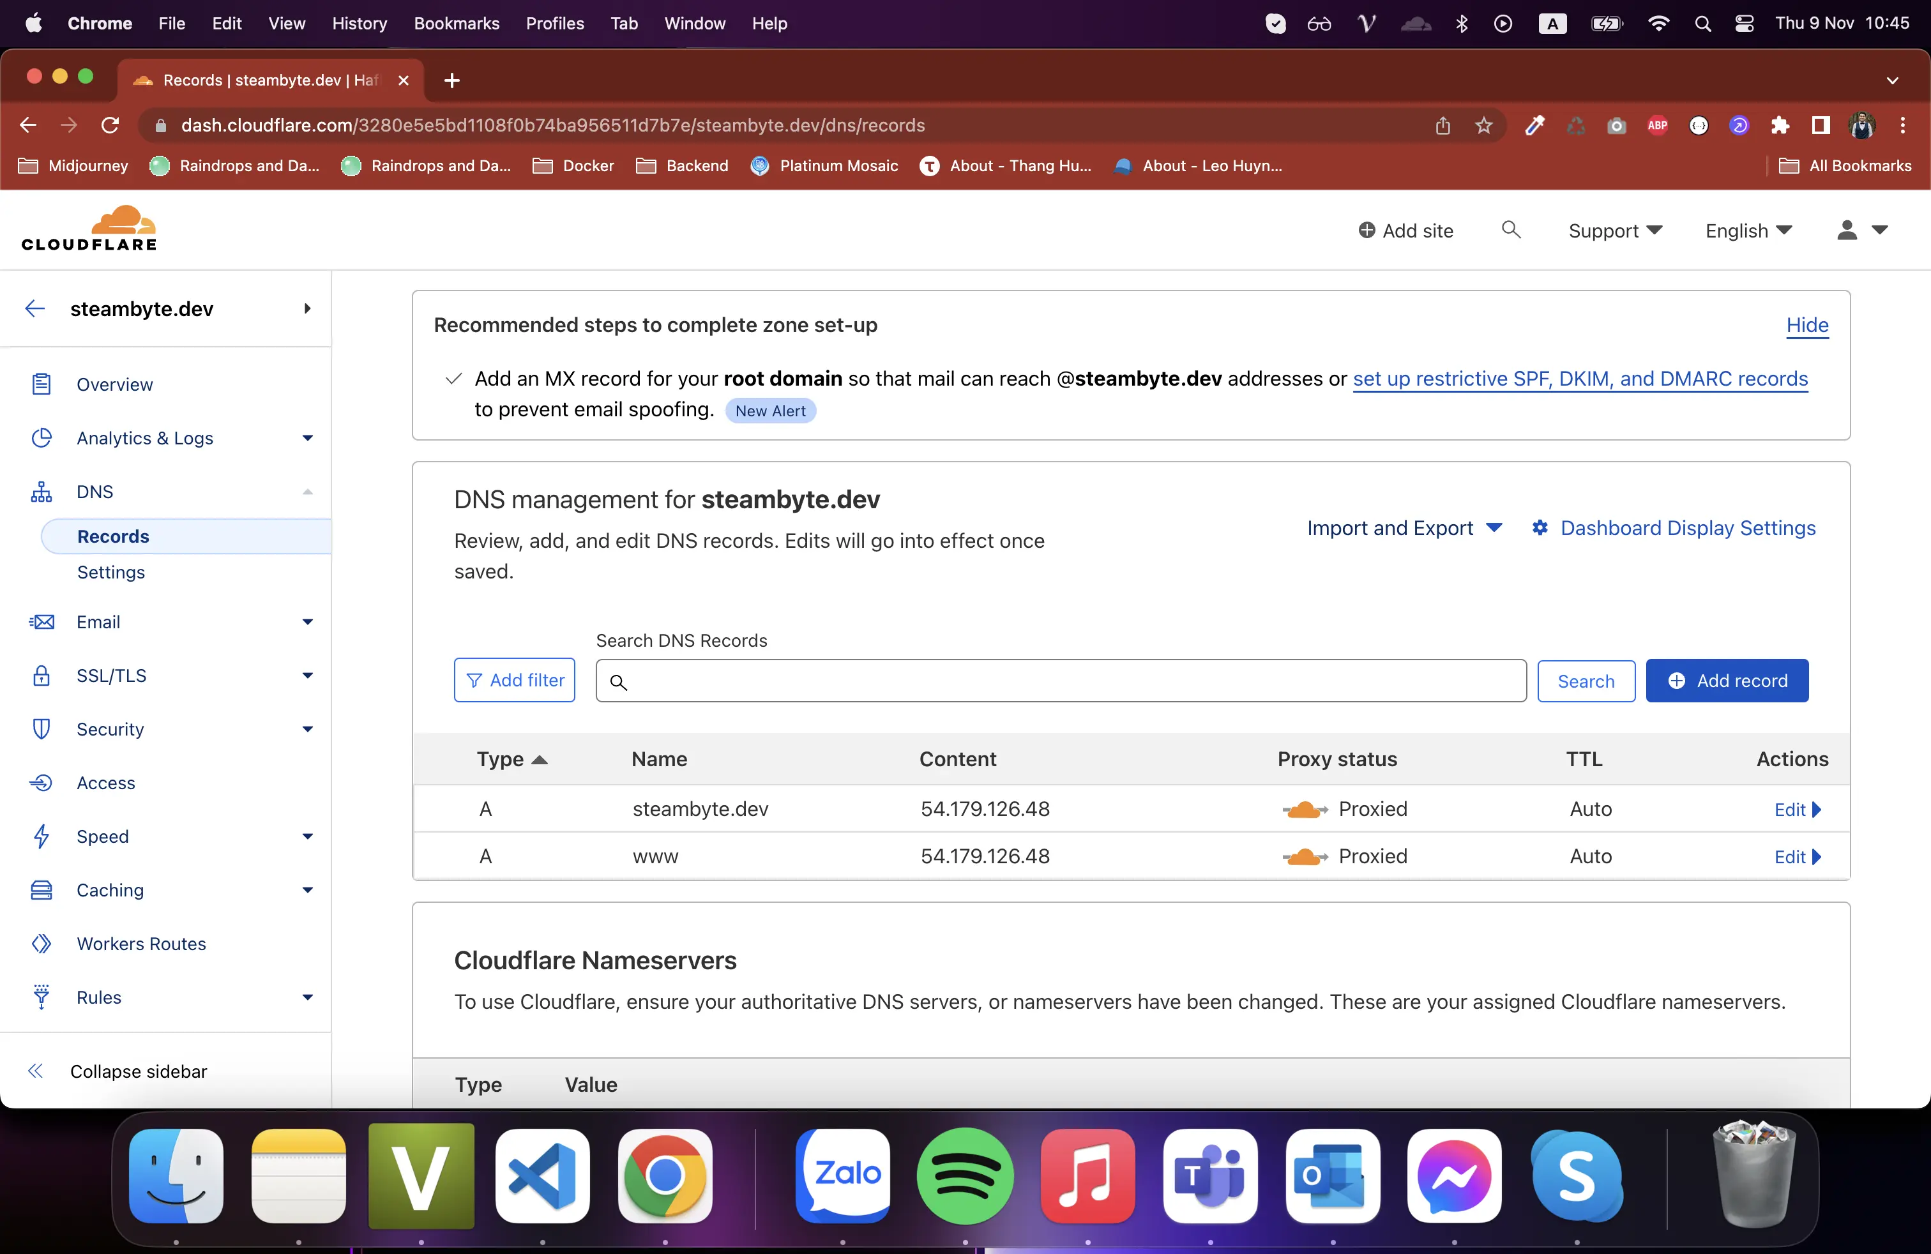Expand the Security section
Viewport: 1931px width, 1254px height.
click(308, 729)
